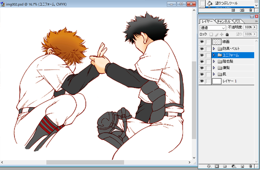Open fill slider arrow next to 塗り
260x170 pixels.
click(x=255, y=34)
